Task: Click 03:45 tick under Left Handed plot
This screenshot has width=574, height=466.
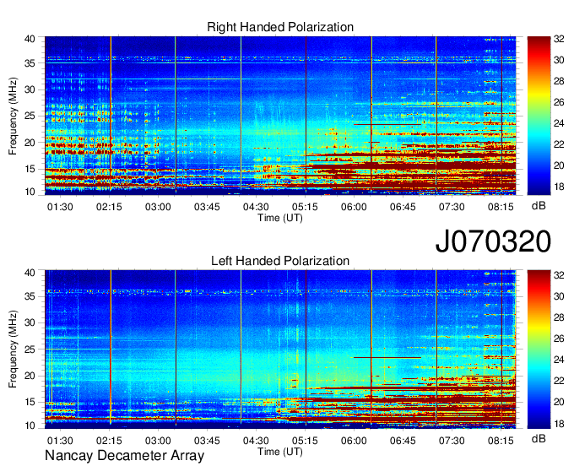Action: tap(207, 441)
